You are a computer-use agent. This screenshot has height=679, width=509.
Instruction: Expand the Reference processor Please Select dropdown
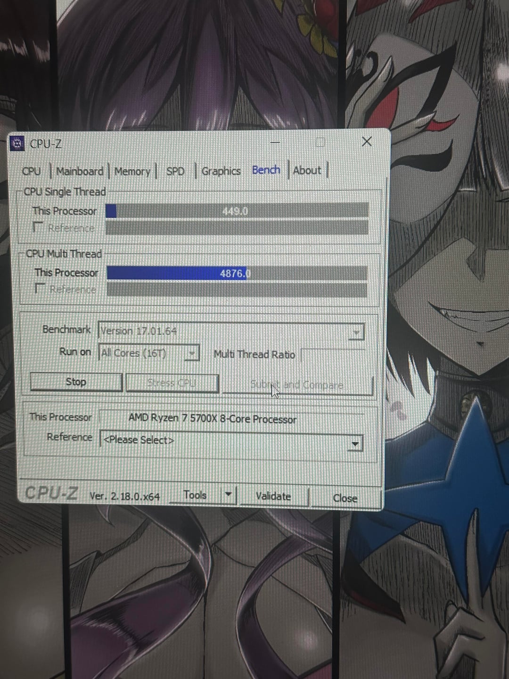point(355,443)
